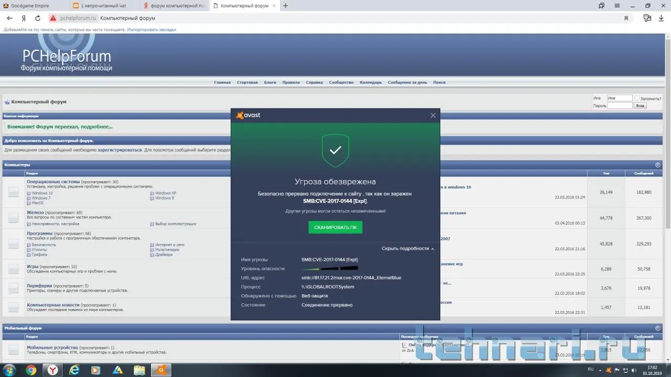Launch Google Chrome from the taskbar
671x377 pixels.
click(31, 370)
